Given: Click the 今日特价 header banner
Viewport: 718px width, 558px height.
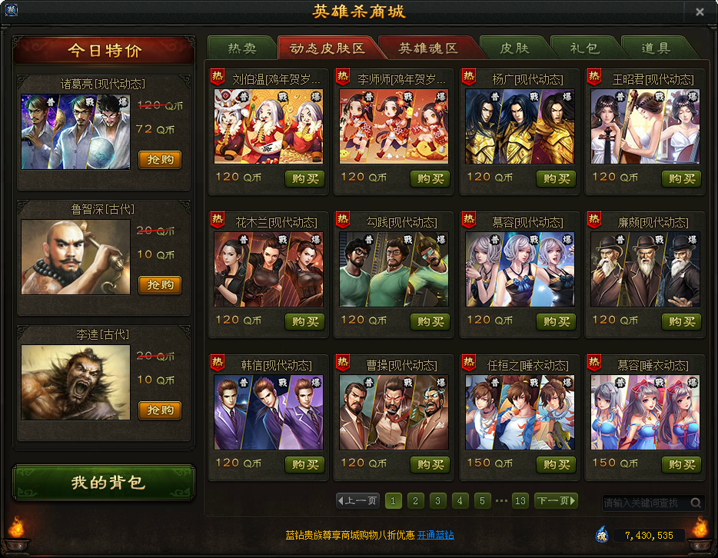Looking at the screenshot, I should [x=104, y=50].
